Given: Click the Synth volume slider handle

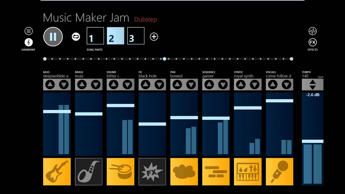Looking at the screenshot, I should 248,108.
